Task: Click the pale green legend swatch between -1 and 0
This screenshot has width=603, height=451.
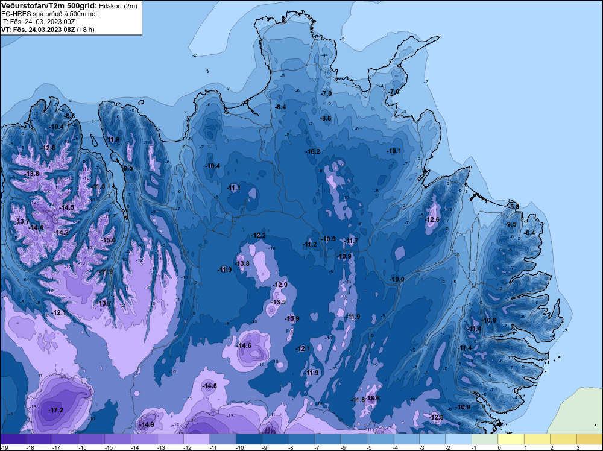Action: click(x=485, y=439)
